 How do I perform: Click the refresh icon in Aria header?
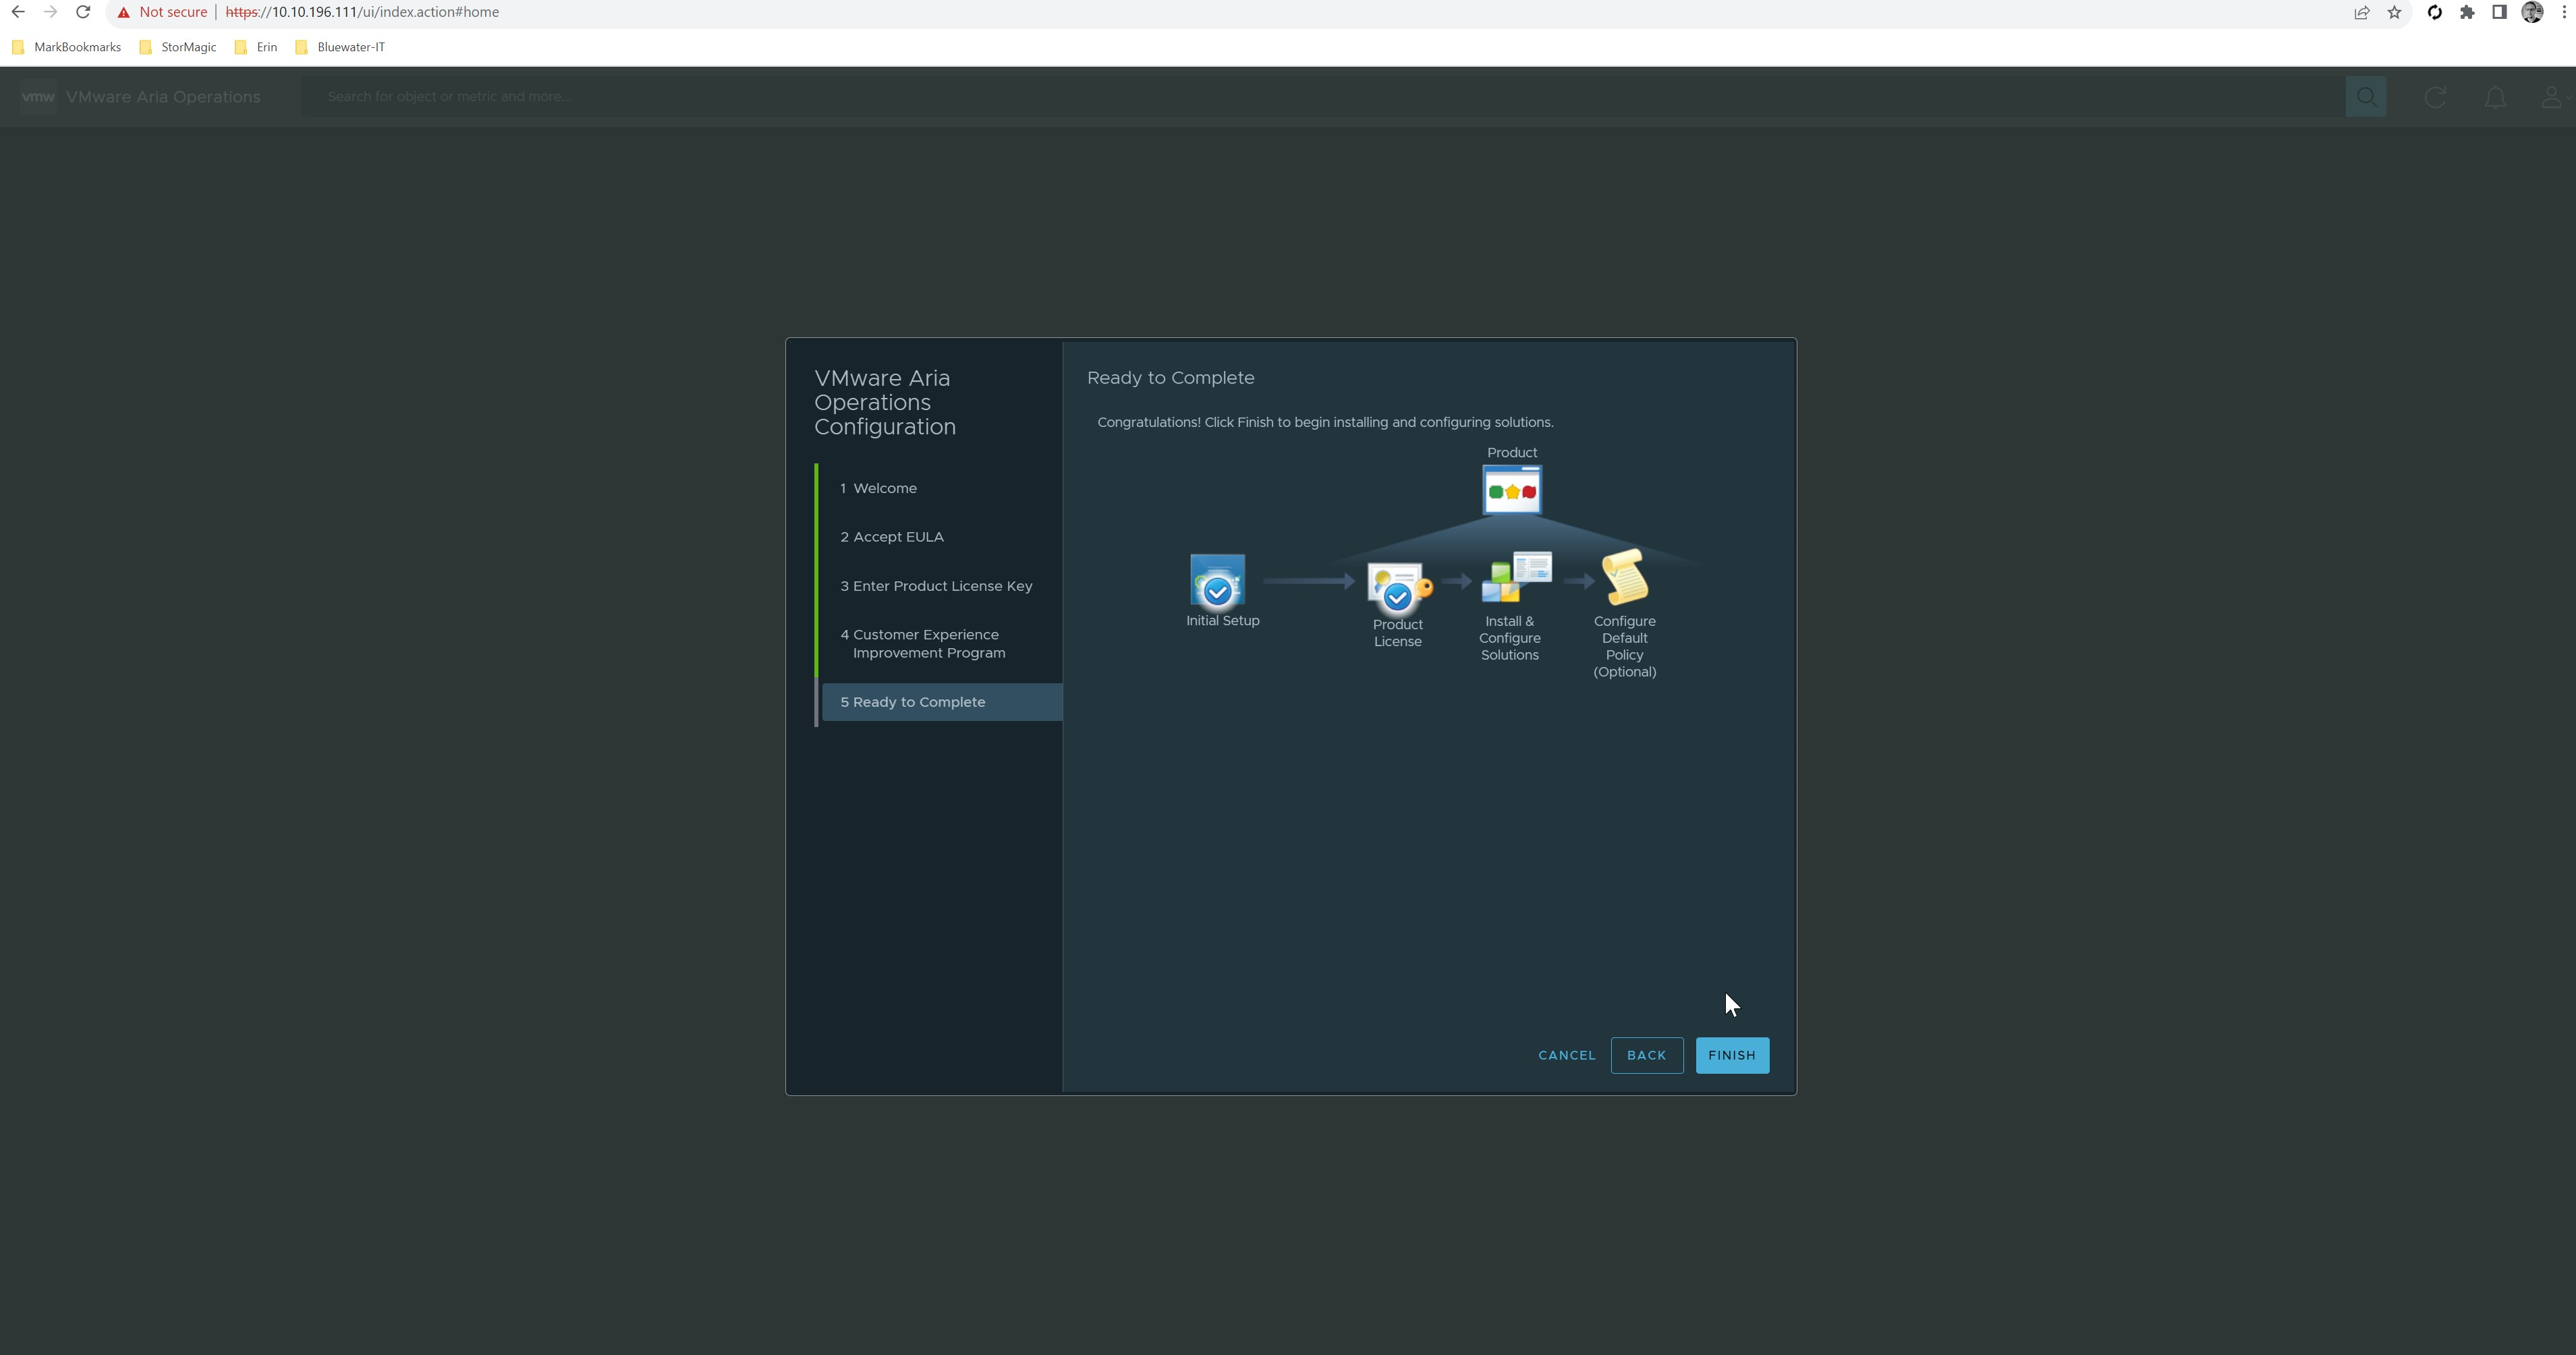point(2435,97)
